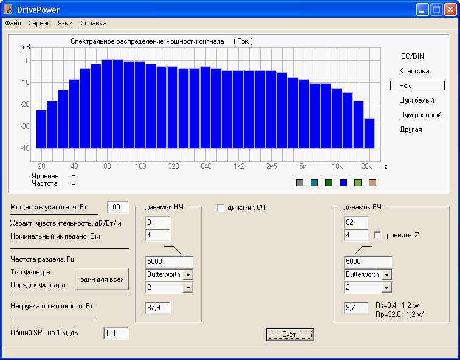Pick the teal color swatch
This screenshot has width=460, height=360.
pos(314,183)
